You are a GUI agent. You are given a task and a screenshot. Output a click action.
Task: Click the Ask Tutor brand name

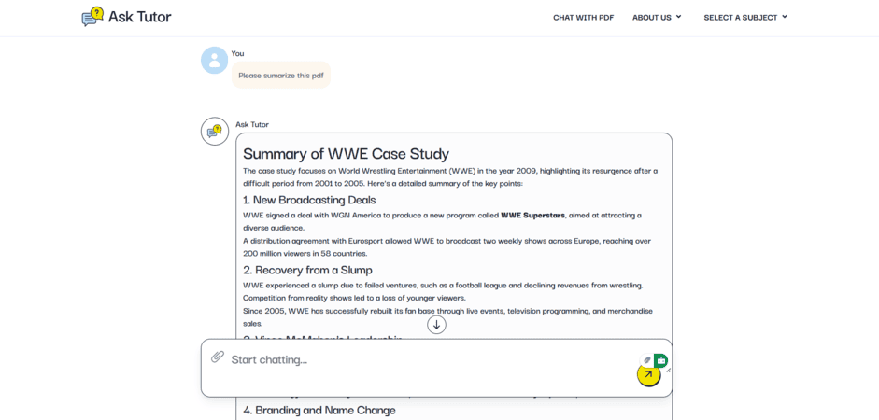pyautogui.click(x=140, y=17)
